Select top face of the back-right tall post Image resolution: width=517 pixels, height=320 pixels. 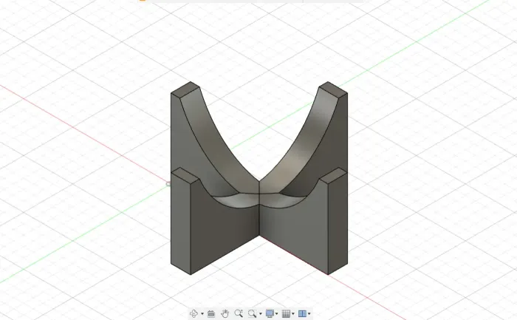[332, 90]
